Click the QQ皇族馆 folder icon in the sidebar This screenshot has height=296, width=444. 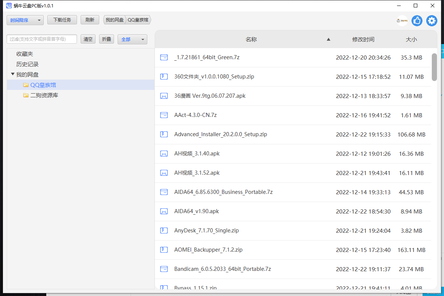(x=26, y=85)
